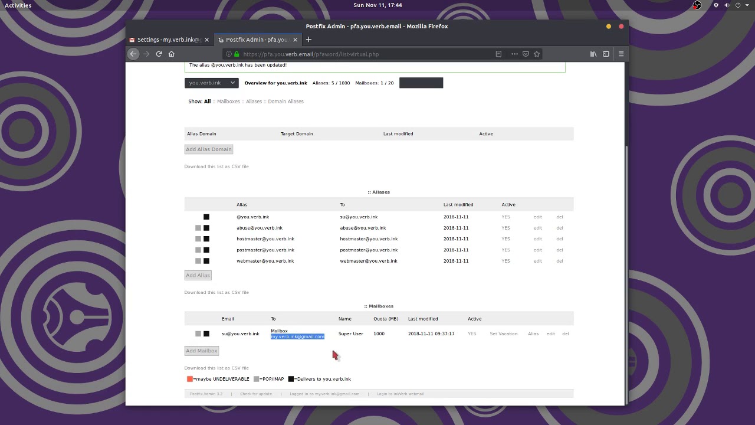Toggle reader view in address bar

498,54
